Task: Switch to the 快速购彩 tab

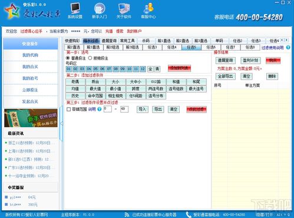Action: [72, 41]
